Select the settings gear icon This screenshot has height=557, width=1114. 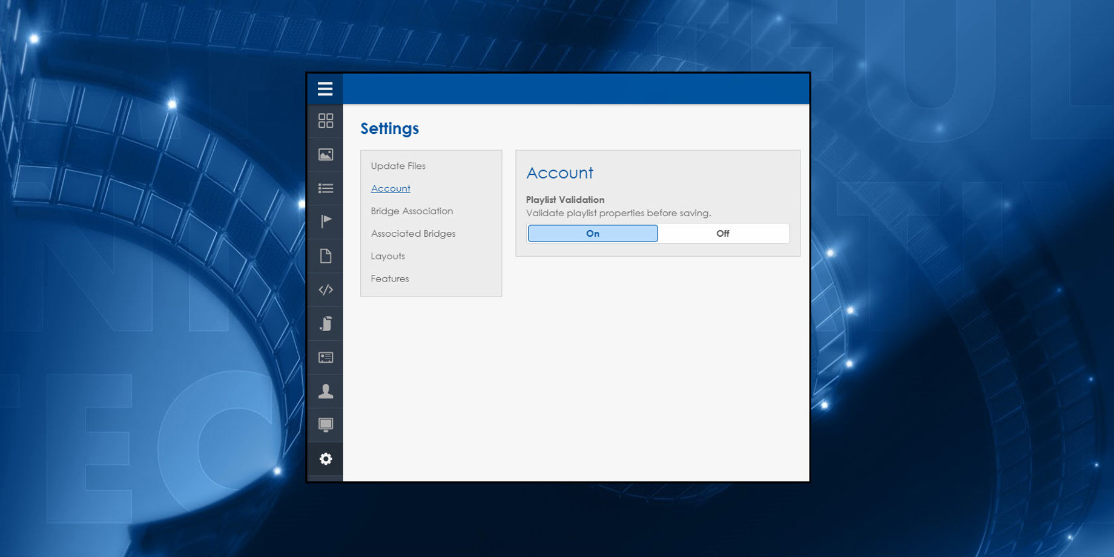(x=325, y=459)
